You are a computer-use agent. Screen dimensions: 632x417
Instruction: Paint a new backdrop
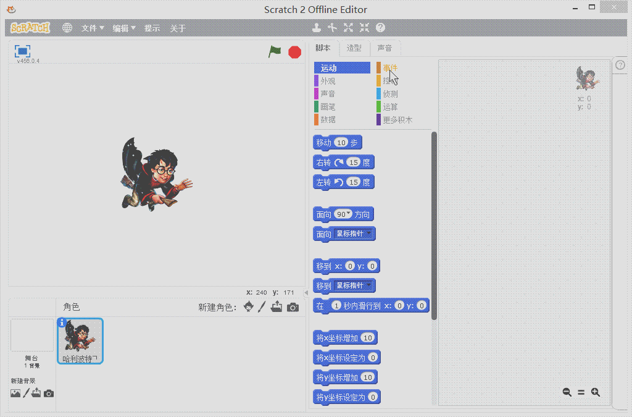pyautogui.click(x=26, y=393)
